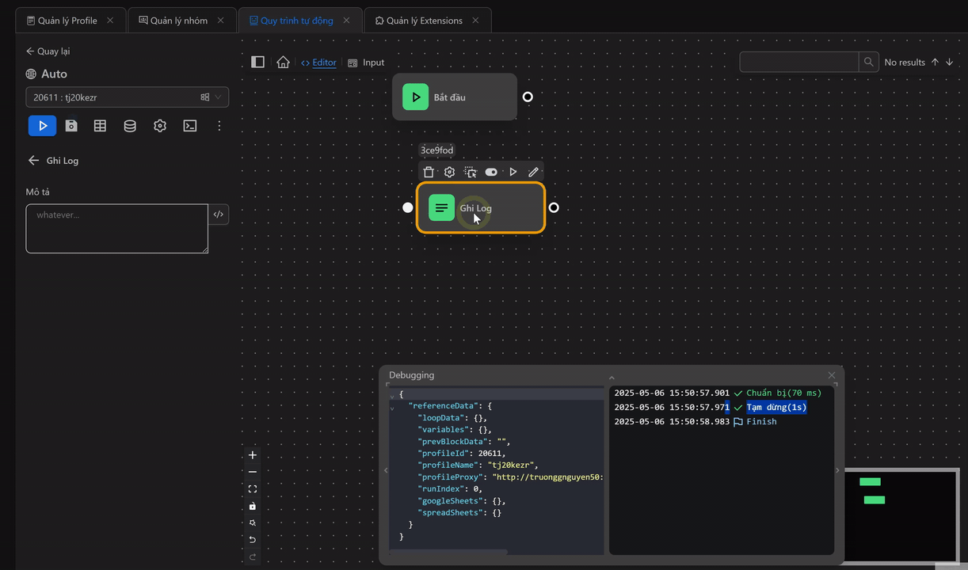Select the Run workflow icon in the sidebar

(x=42, y=125)
